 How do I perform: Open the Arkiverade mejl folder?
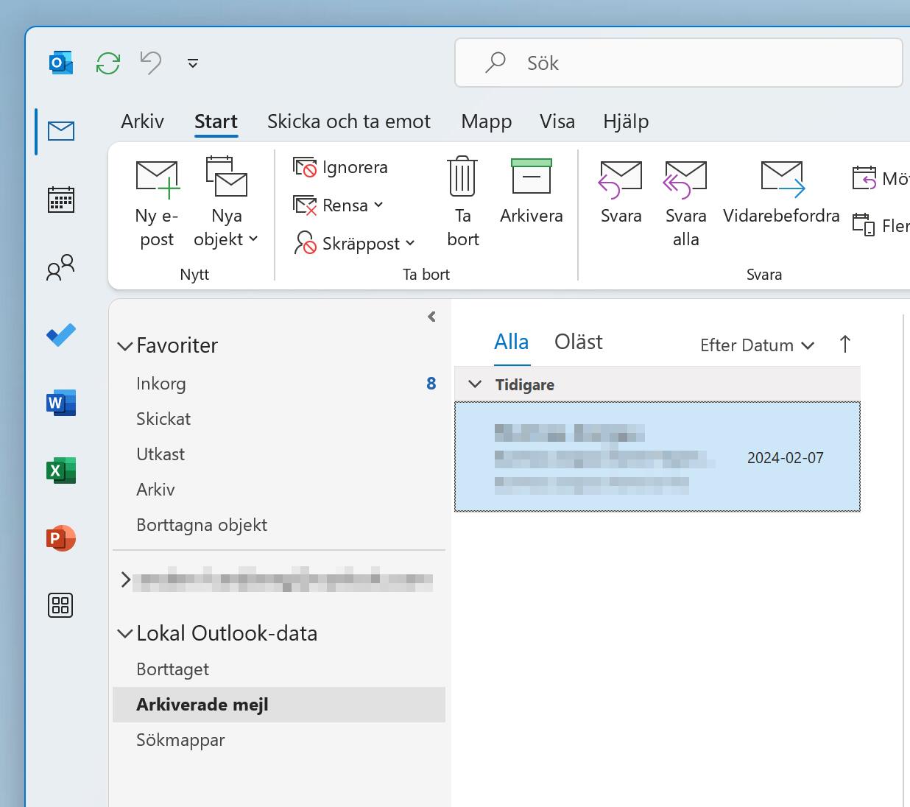tap(202, 704)
